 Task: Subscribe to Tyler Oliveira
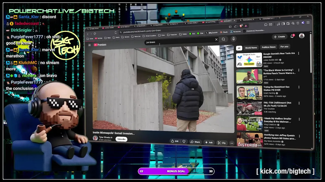[x=121, y=139]
